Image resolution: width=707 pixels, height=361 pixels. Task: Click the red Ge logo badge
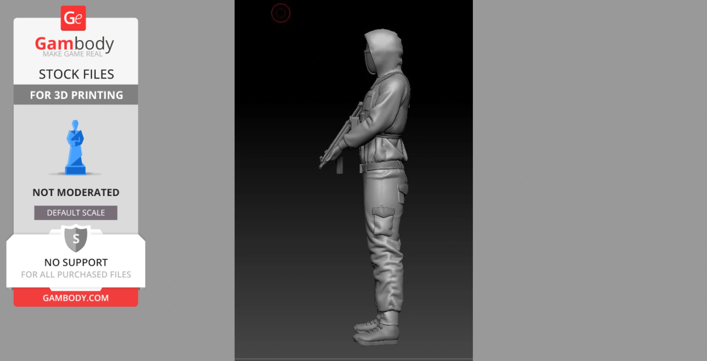[x=73, y=18]
